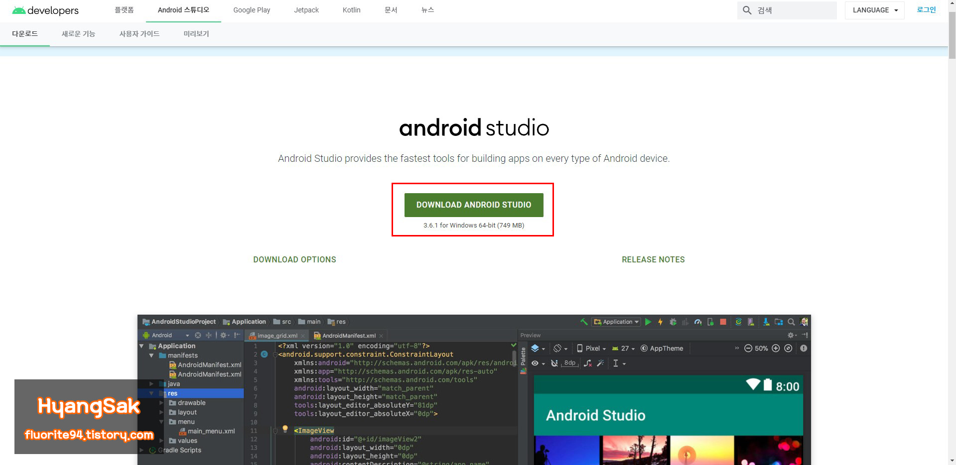Open the 문서 nav item
Viewport: 956px width, 465px height.
(391, 10)
